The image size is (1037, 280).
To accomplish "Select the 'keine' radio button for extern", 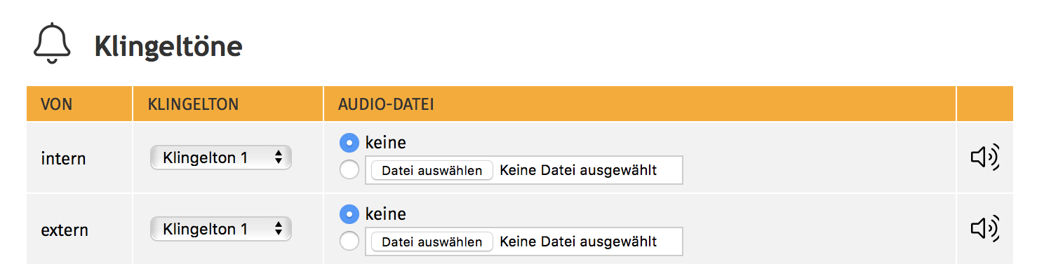I will [x=349, y=214].
